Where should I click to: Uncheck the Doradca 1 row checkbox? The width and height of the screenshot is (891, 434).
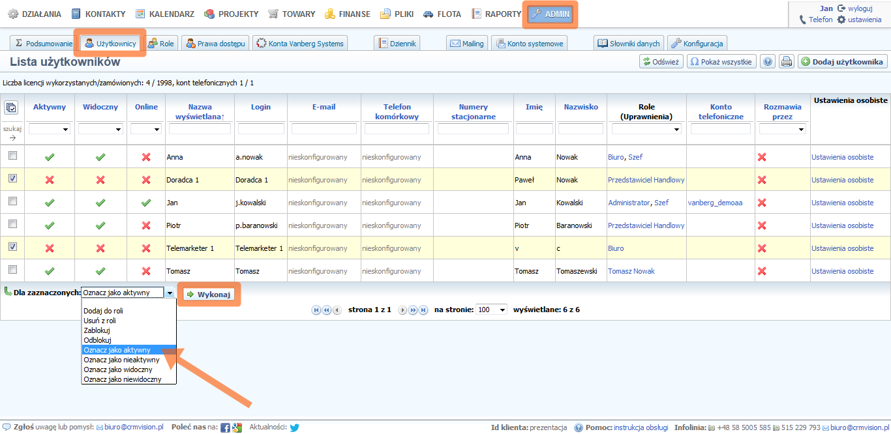12,179
